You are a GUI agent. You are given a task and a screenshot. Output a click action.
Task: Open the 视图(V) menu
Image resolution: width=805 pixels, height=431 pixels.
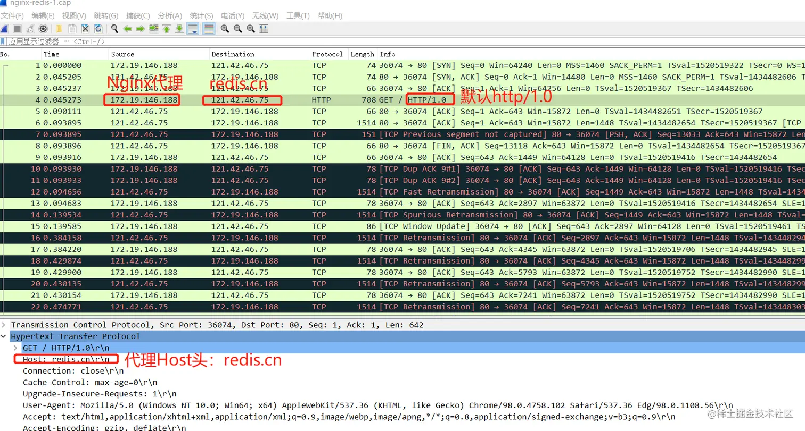[x=74, y=15]
